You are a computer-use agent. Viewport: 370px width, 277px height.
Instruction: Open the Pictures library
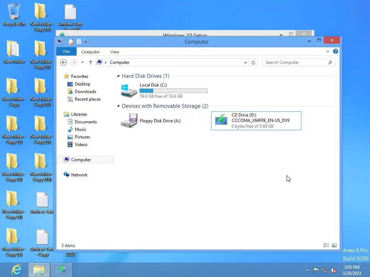82,137
